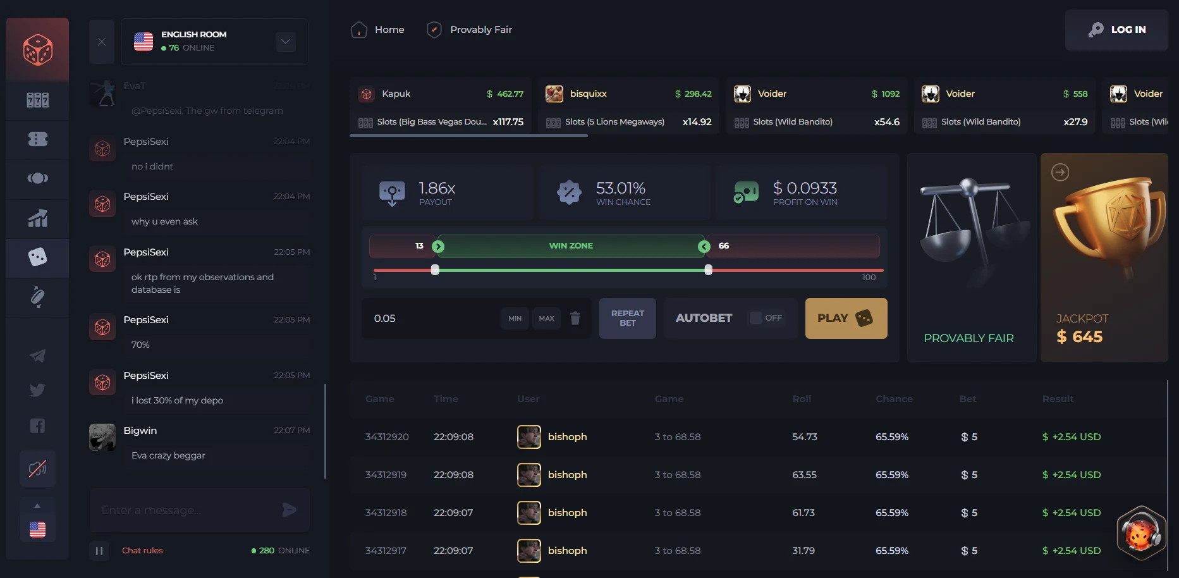Send chat message arrow icon
The image size is (1179, 578).
click(290, 510)
